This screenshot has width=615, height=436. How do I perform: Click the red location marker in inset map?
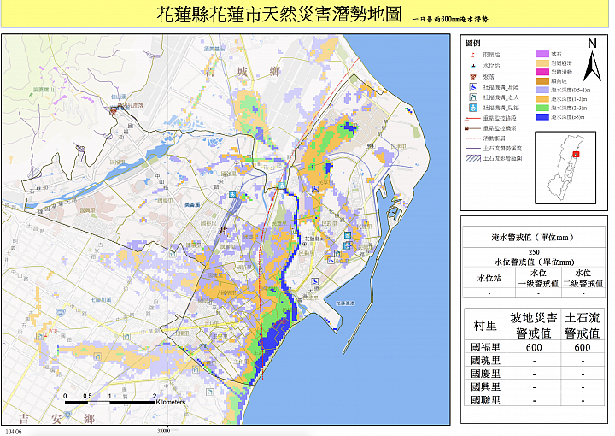(577, 155)
